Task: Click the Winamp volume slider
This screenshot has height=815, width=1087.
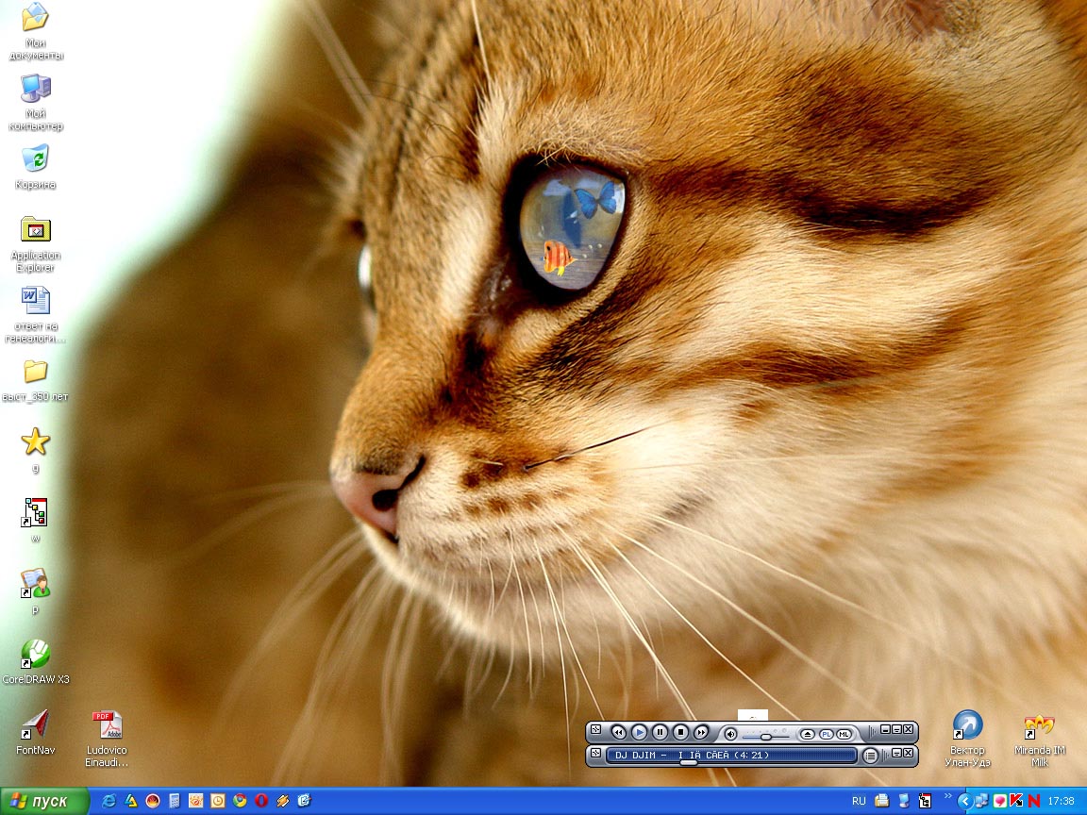Action: point(766,736)
